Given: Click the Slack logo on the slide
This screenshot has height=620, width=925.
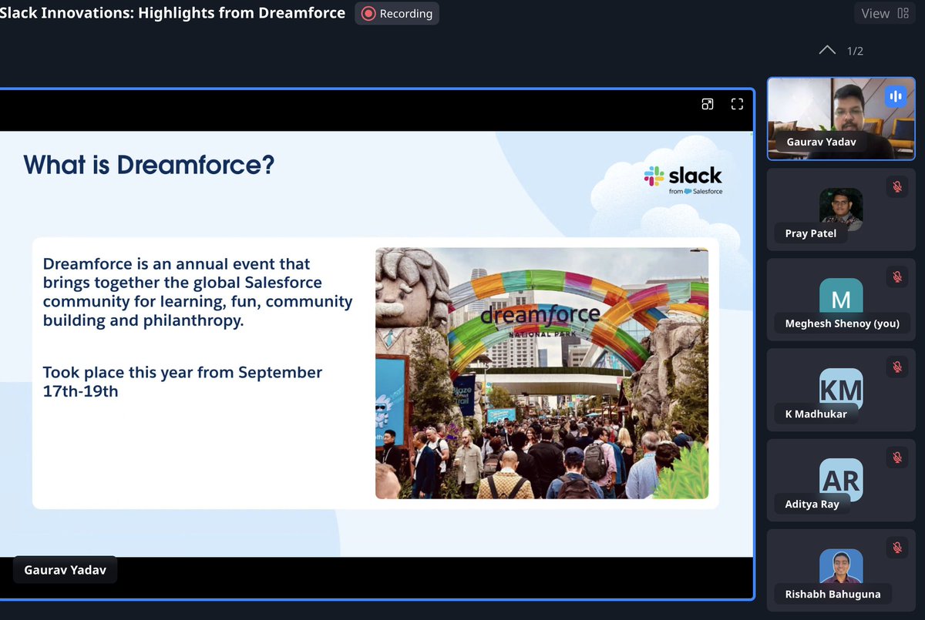Looking at the screenshot, I should click(x=683, y=179).
